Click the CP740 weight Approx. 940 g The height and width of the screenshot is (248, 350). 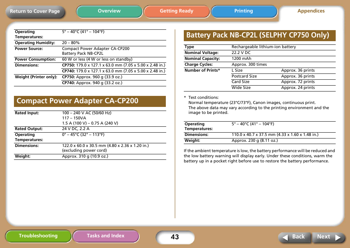click(x=92, y=83)
